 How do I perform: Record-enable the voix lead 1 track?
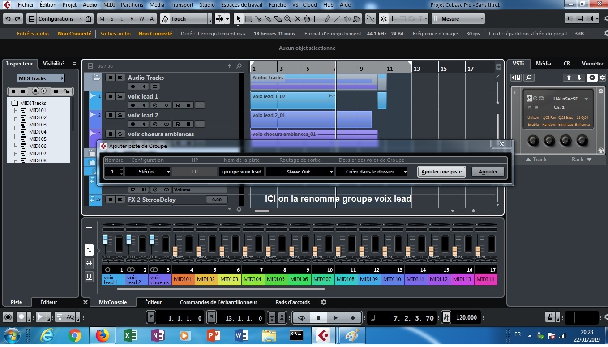(x=133, y=105)
